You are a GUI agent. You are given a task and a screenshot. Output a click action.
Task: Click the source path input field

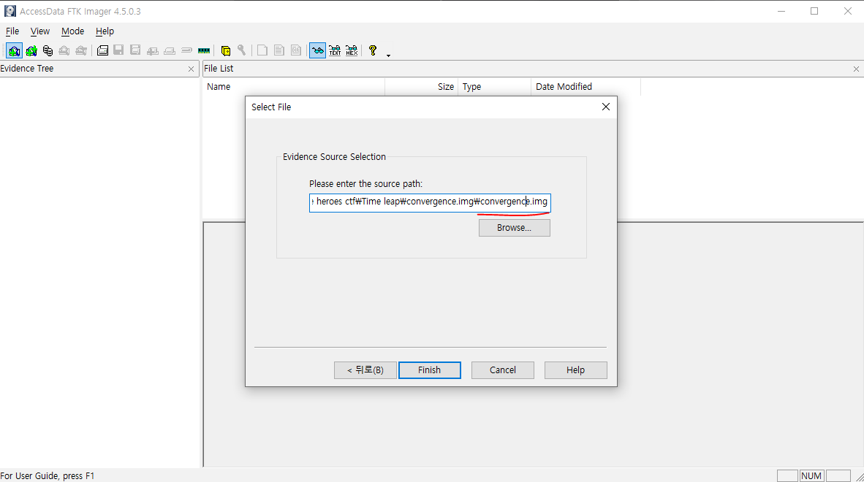[x=430, y=202]
